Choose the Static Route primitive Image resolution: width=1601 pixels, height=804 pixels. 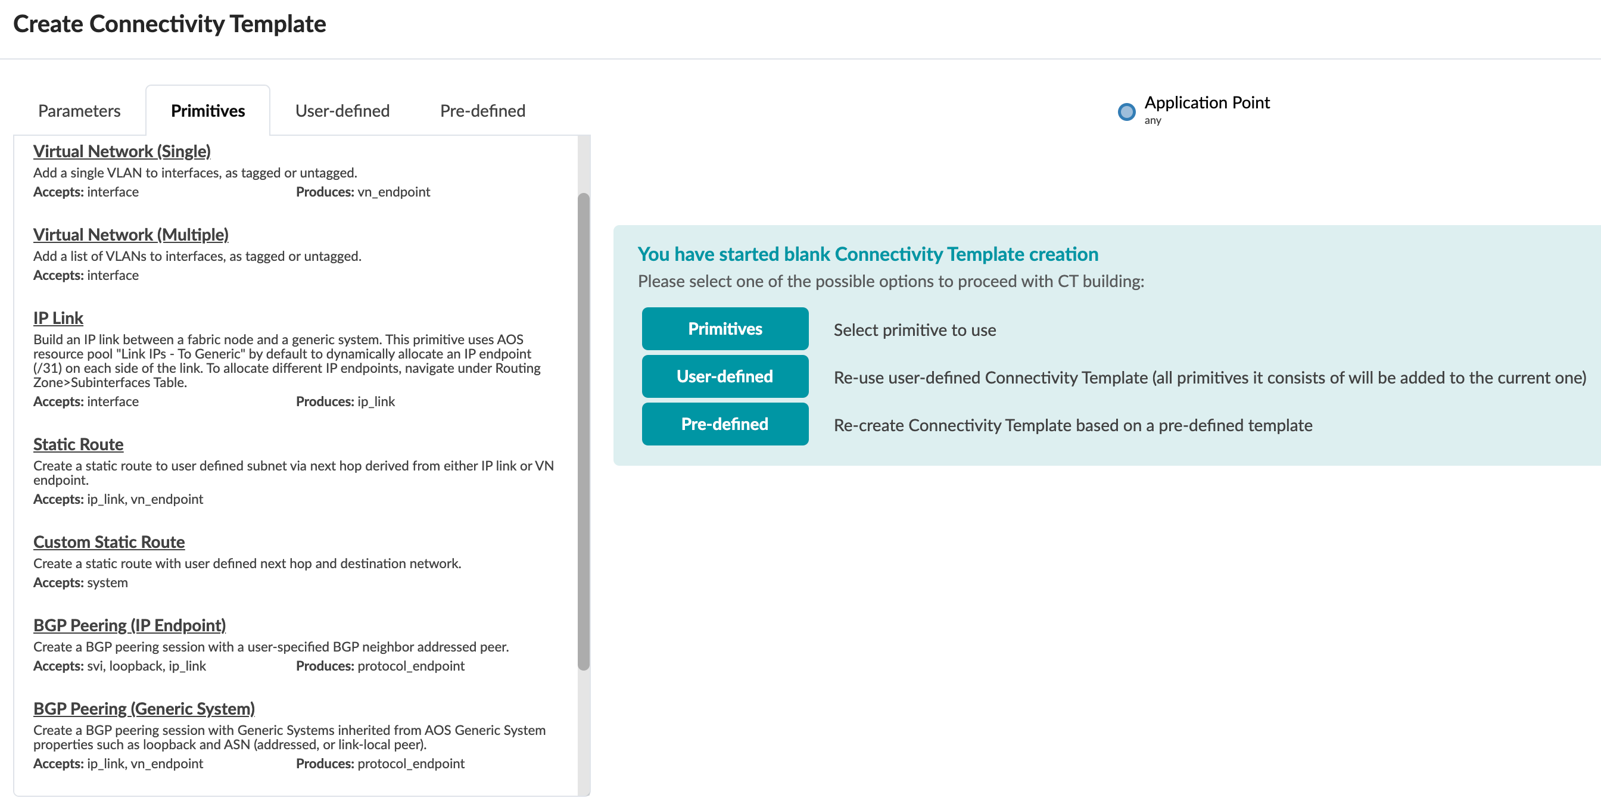[x=78, y=444]
